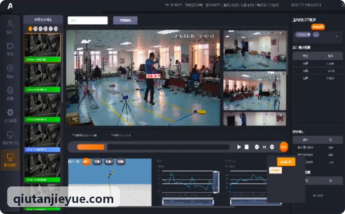This screenshot has height=214, width=345.
Task: Click the 3D skeleton preview viewport
Action: point(110,182)
